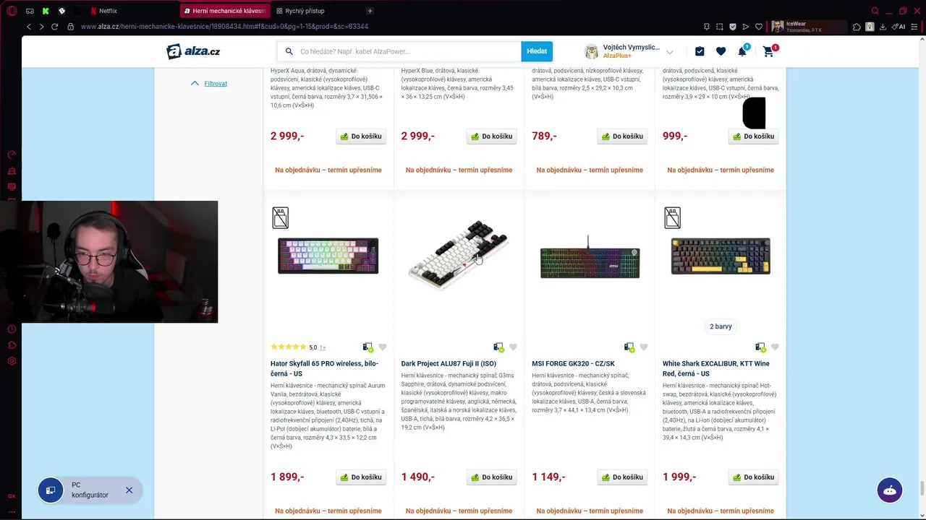Open the Easy Setup menu icon
926x520 pixels.
(x=913, y=27)
